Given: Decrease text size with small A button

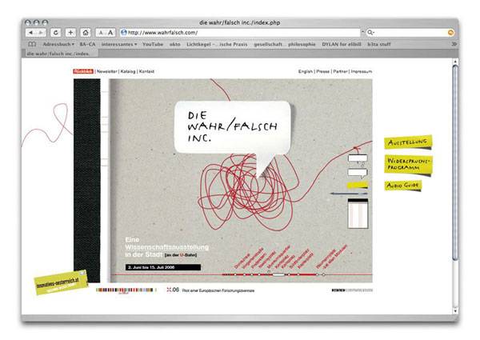Looking at the screenshot, I should 101,32.
